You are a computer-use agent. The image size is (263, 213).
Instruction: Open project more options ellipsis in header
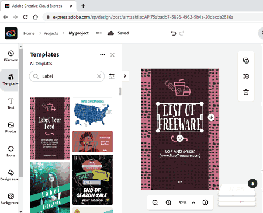coord(99,33)
